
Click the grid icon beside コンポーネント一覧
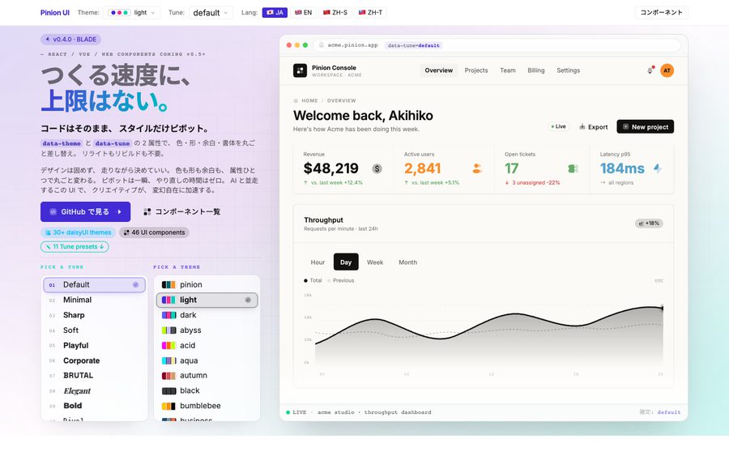click(147, 212)
